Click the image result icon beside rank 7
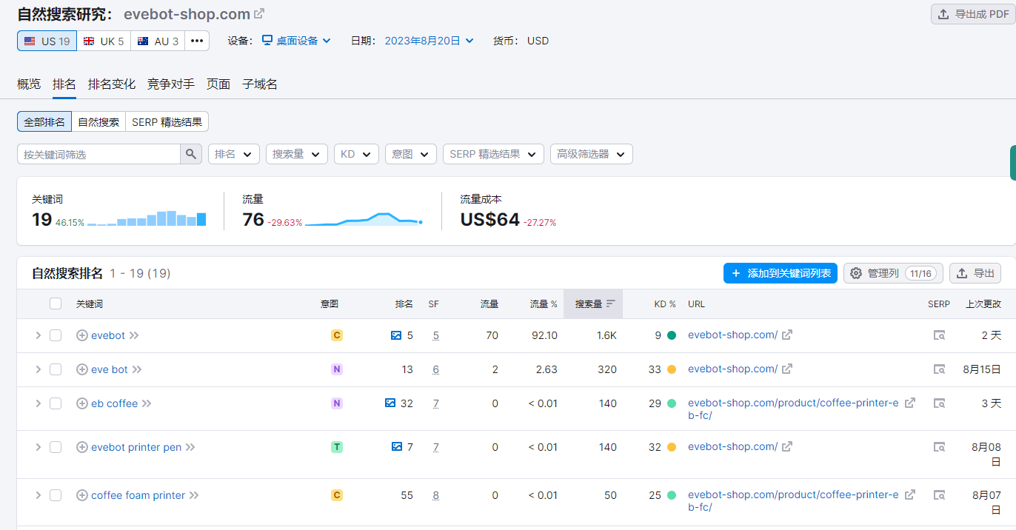Viewport: 1016px width, 530px height. [397, 447]
